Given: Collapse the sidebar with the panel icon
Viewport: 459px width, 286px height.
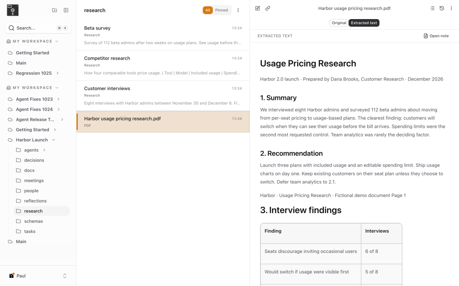Looking at the screenshot, I should coord(66,10).
